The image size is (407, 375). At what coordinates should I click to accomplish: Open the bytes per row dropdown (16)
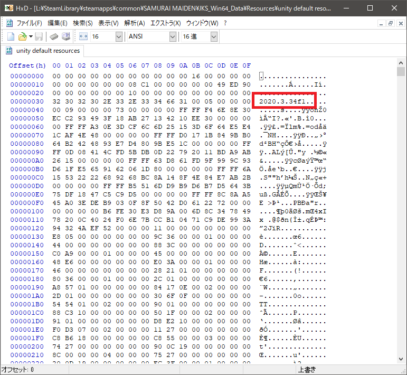pos(119,36)
